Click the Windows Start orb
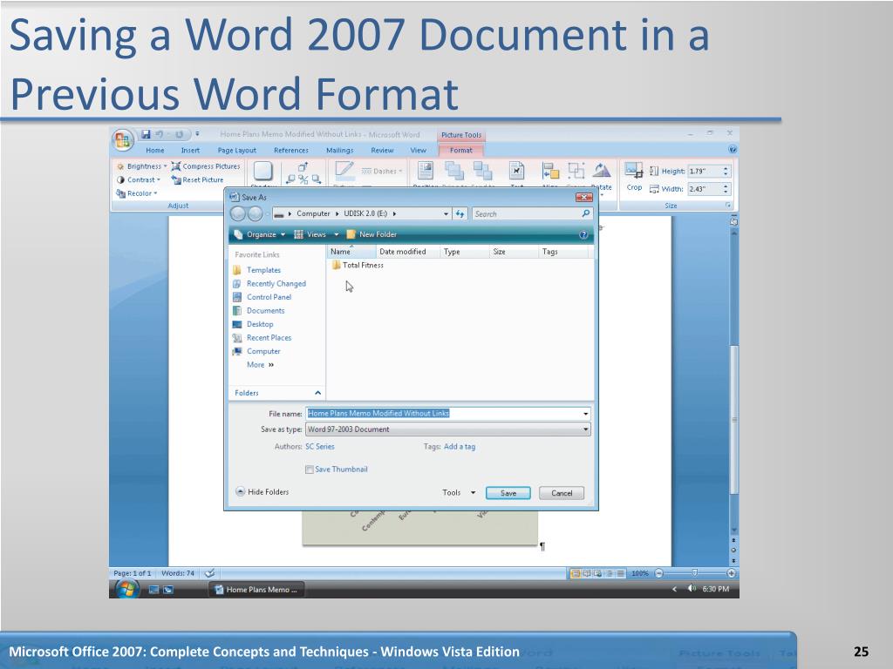This screenshot has width=893, height=669. point(126,590)
